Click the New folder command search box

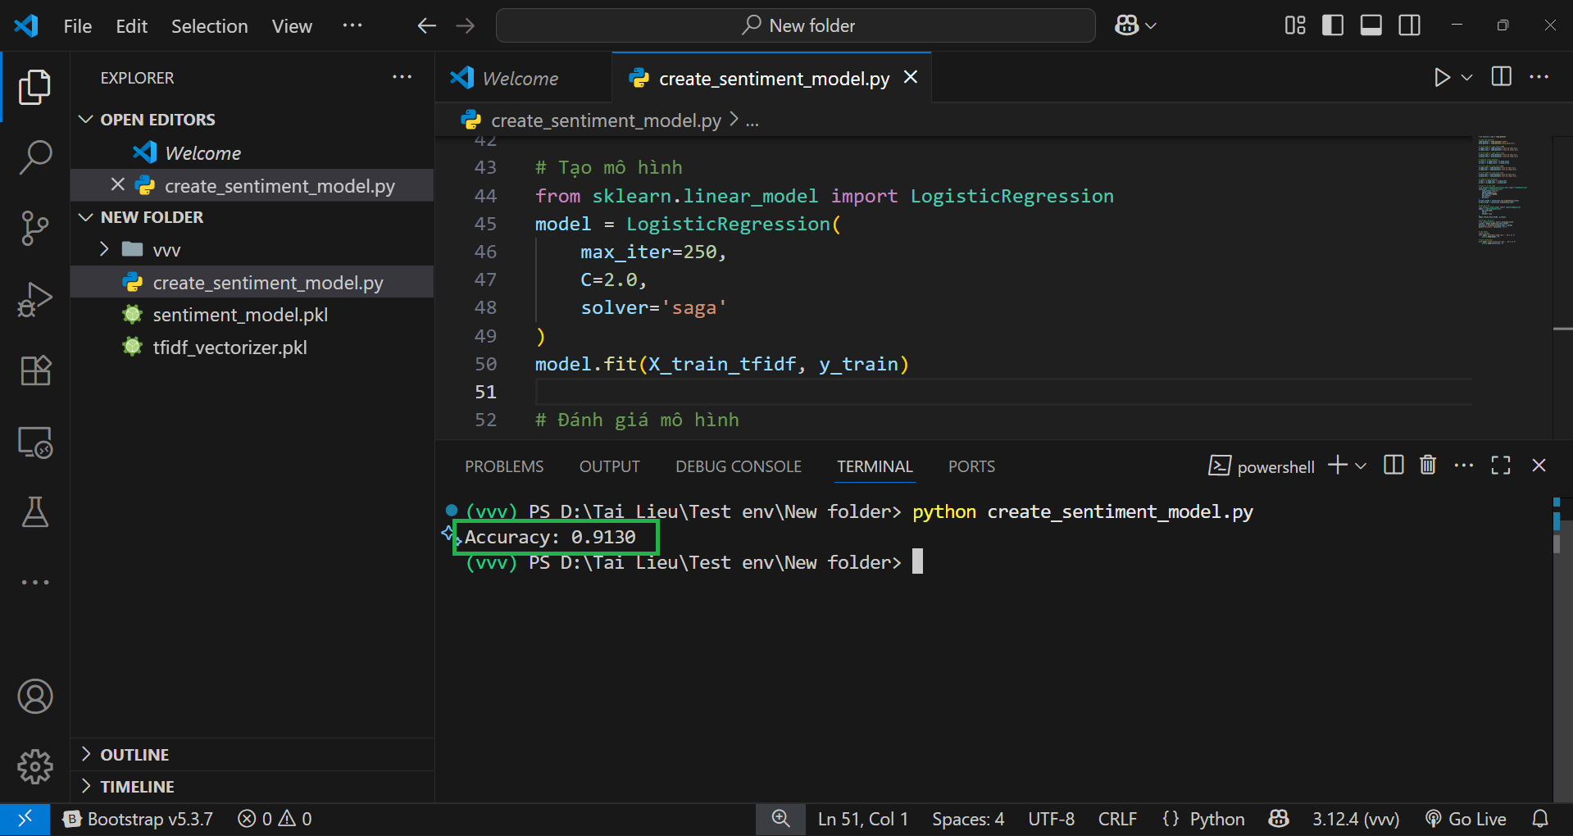pyautogui.click(x=795, y=25)
